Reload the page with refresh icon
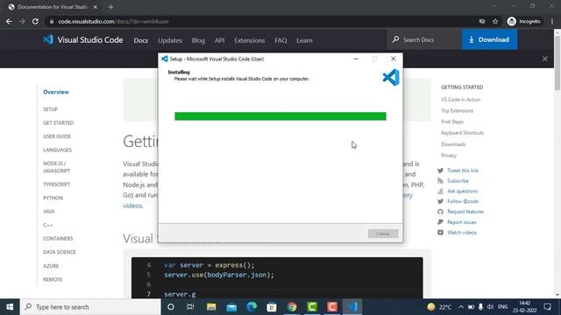Viewport: 561px width, 315px height. 35,21
